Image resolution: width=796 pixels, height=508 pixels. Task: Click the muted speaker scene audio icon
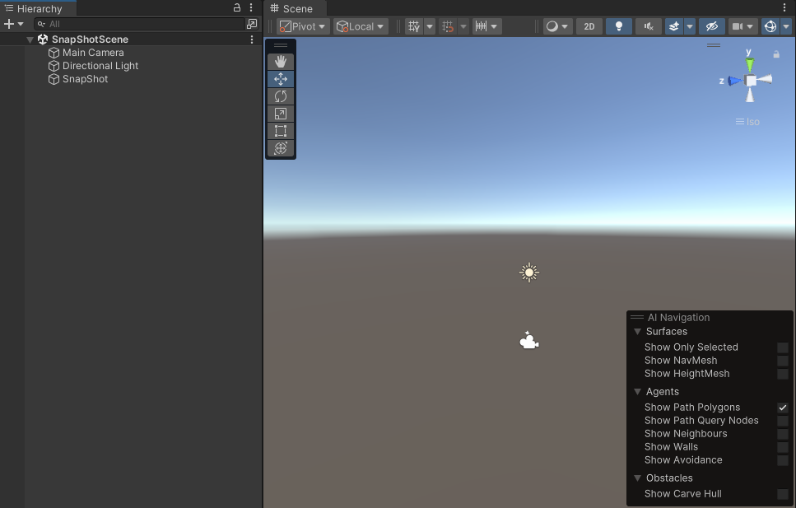pos(649,26)
